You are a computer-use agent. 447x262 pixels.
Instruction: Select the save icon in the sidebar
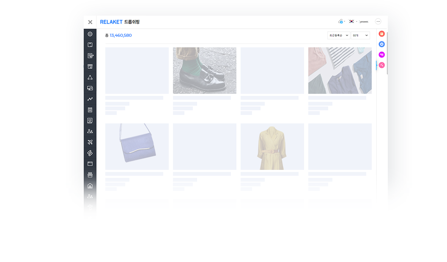point(90,44)
